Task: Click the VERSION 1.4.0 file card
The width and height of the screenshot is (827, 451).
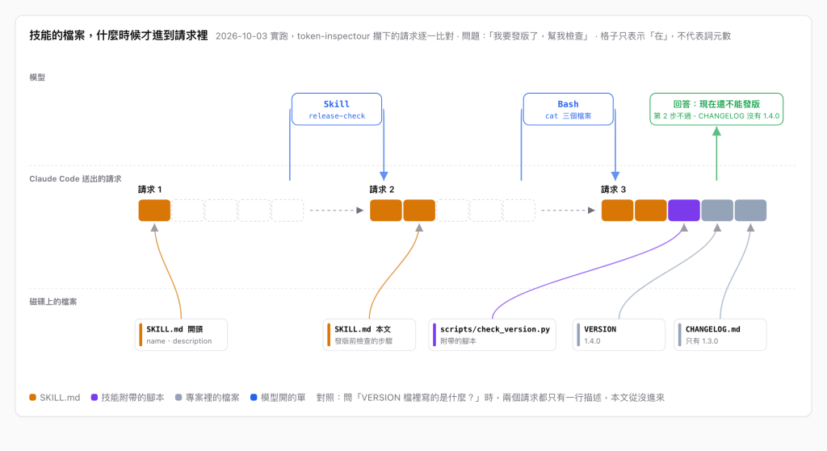Action: pyautogui.click(x=619, y=335)
